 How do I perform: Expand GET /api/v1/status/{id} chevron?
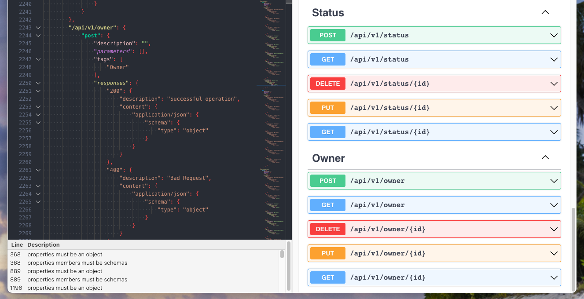[554, 132]
